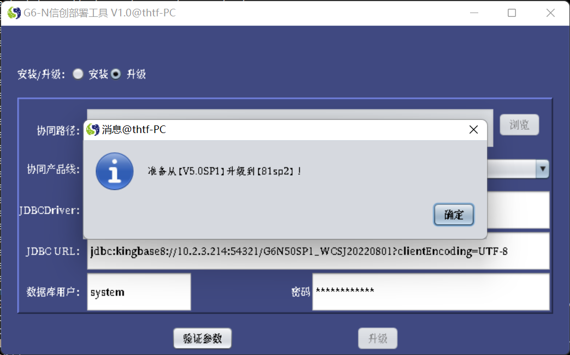Expand the 协同产品线 dropdown arrow
Viewport: 570px width, 355px height.
(542, 169)
